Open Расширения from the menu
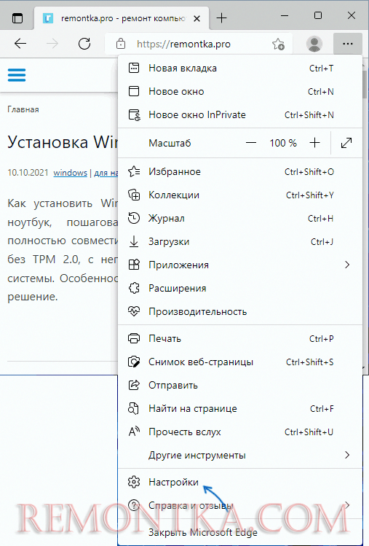Viewport: 369px width, 546px height. pyautogui.click(x=240, y=289)
